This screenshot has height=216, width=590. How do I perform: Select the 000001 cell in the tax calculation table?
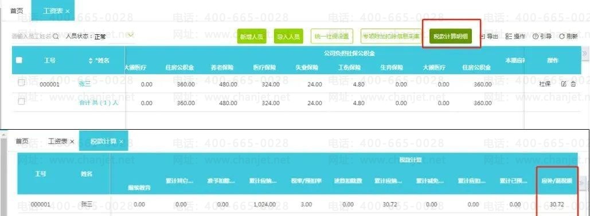tap(40, 205)
